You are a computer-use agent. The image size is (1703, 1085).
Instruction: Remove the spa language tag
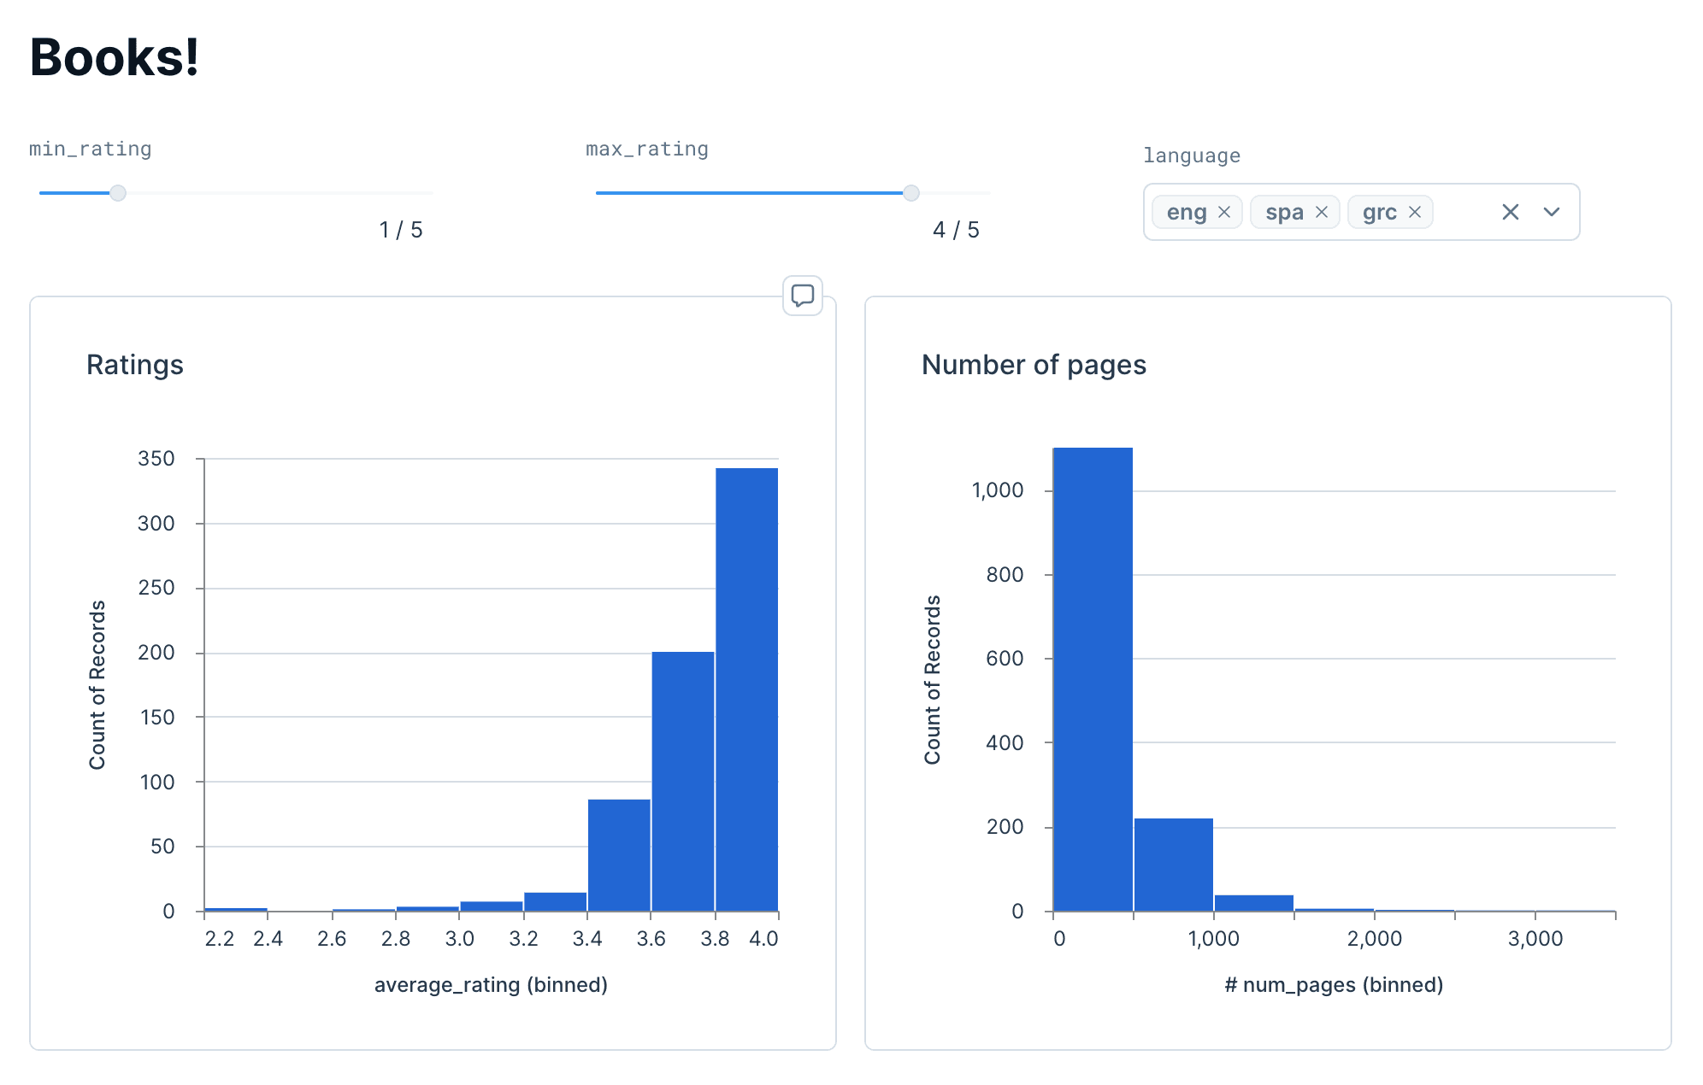(x=1322, y=212)
